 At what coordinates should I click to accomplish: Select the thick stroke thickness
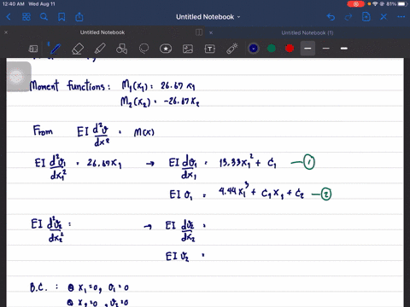coord(344,49)
